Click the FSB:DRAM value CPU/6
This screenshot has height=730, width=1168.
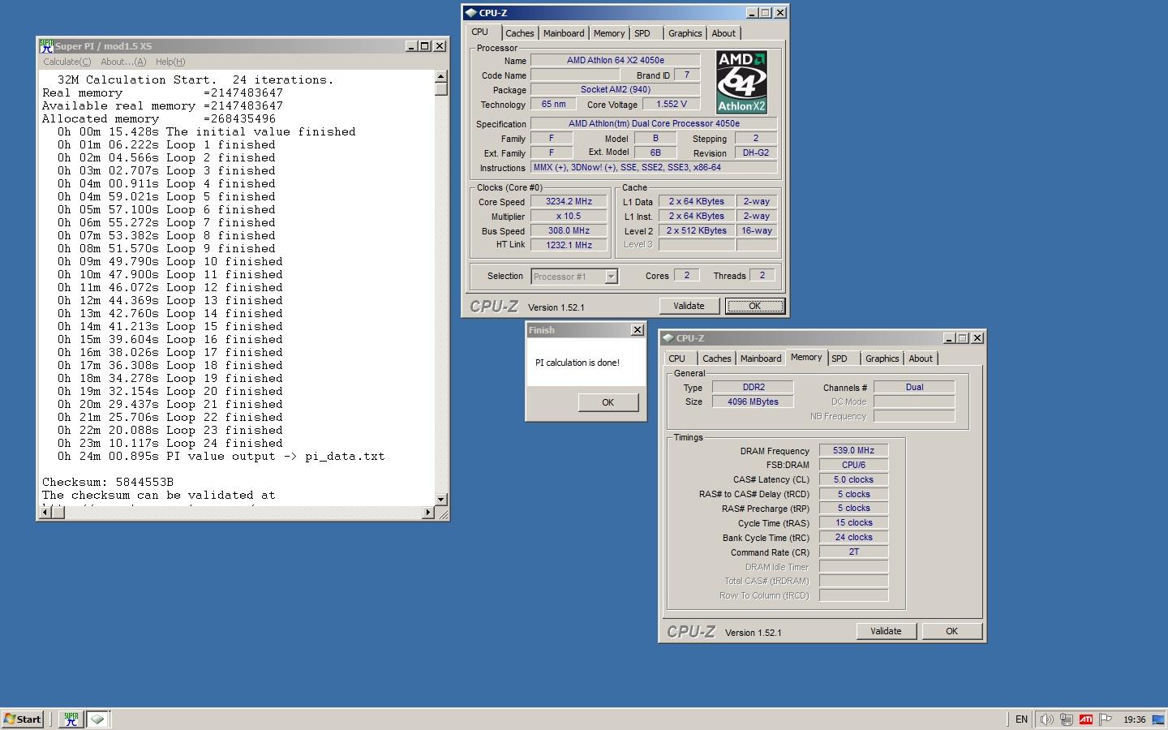(x=853, y=465)
